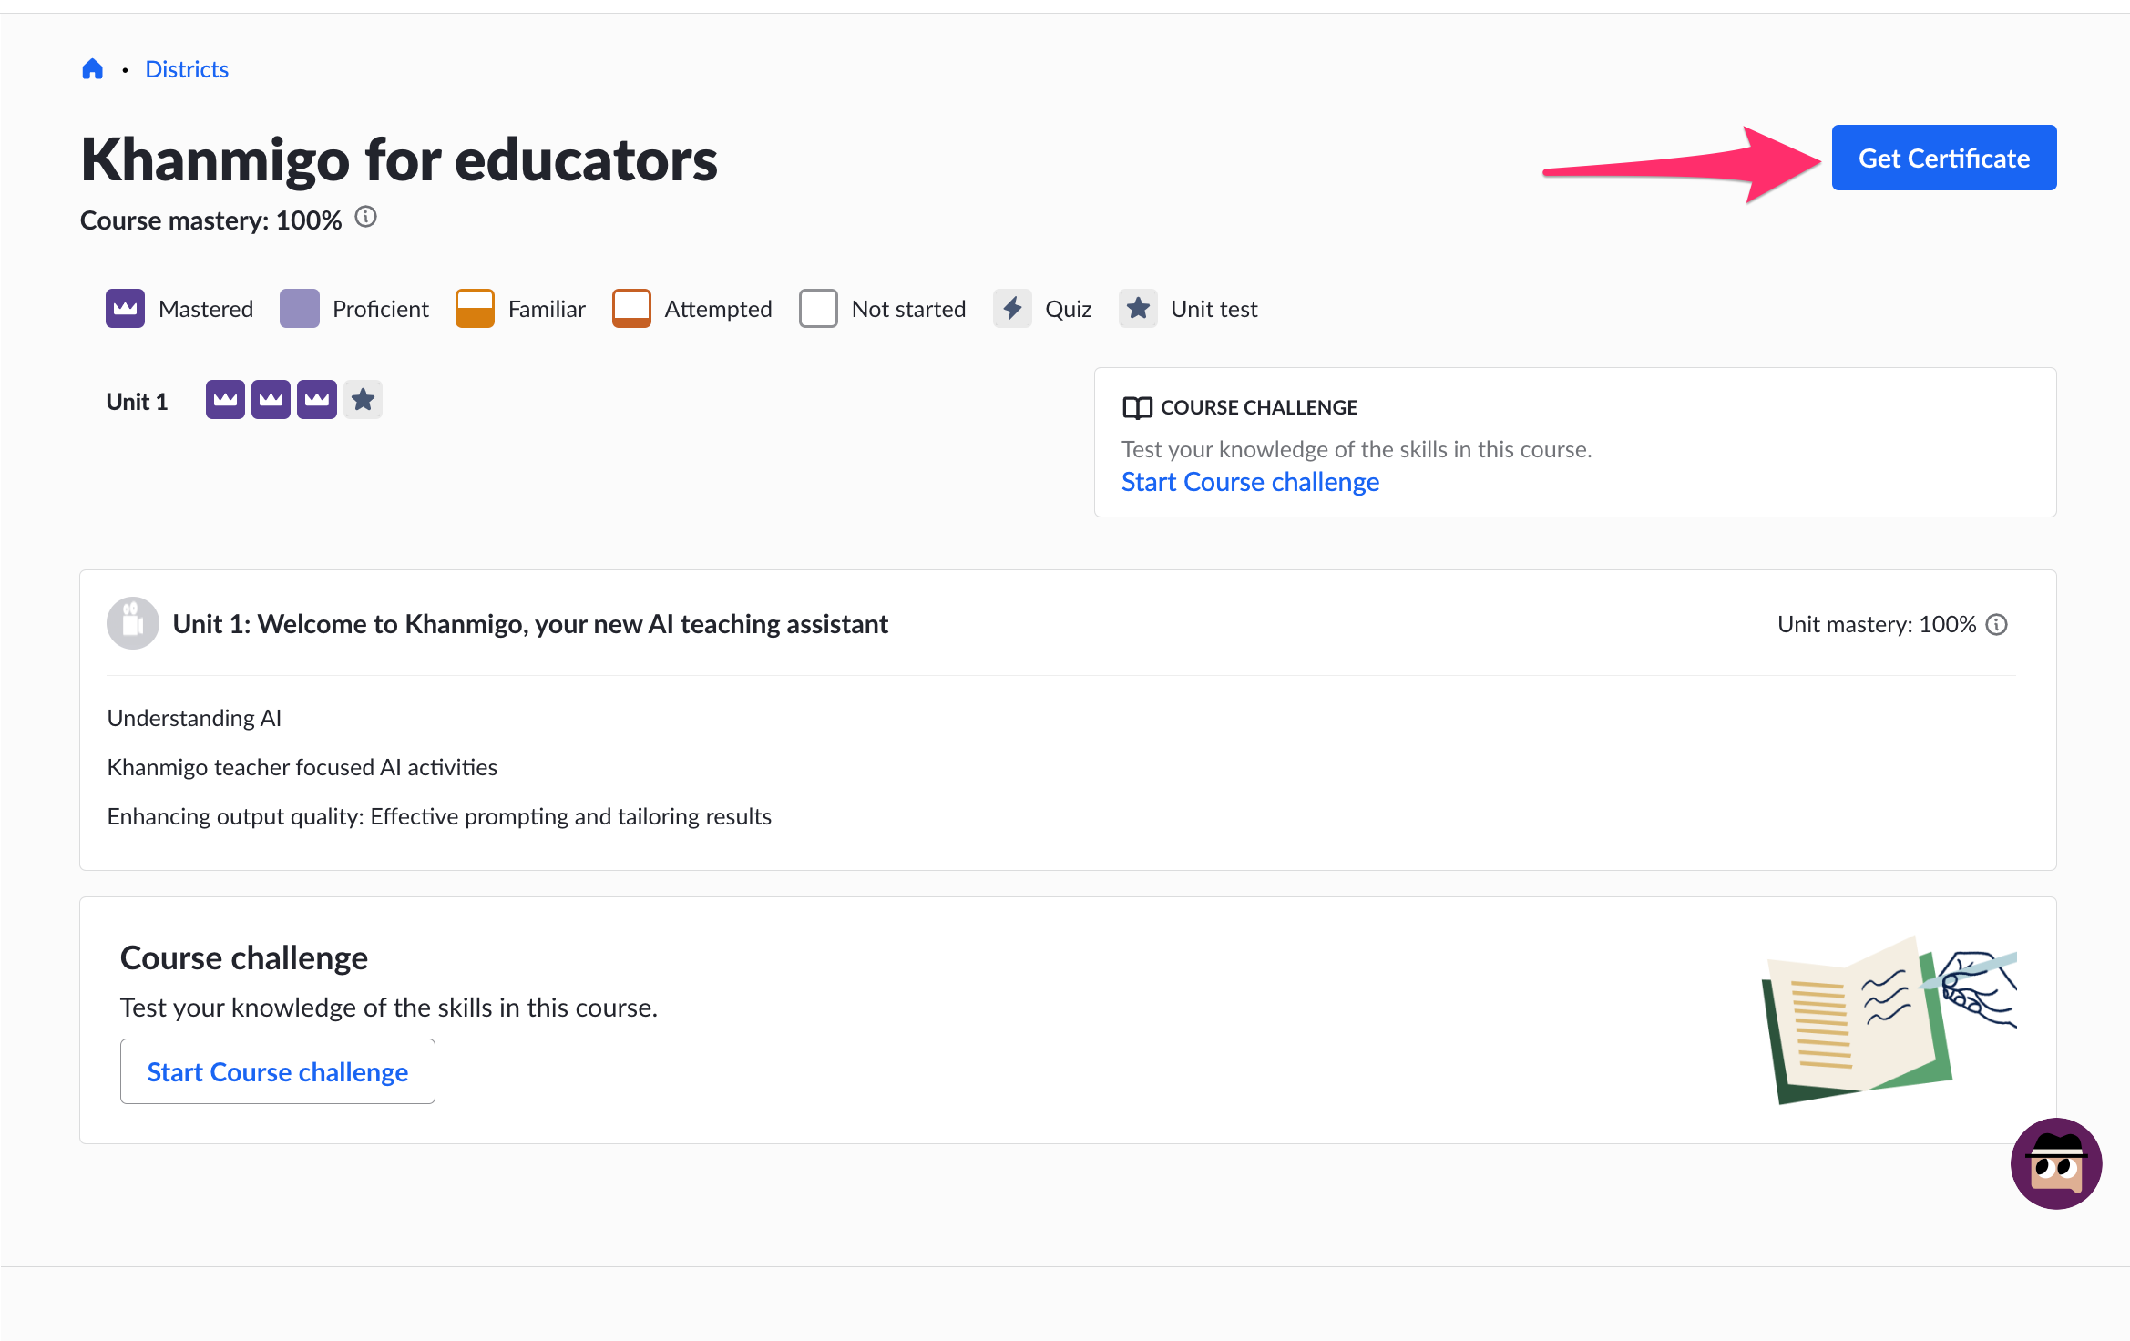Click the Course Challenge book icon
Screen dimensions: 2130x1341
click(x=1137, y=407)
